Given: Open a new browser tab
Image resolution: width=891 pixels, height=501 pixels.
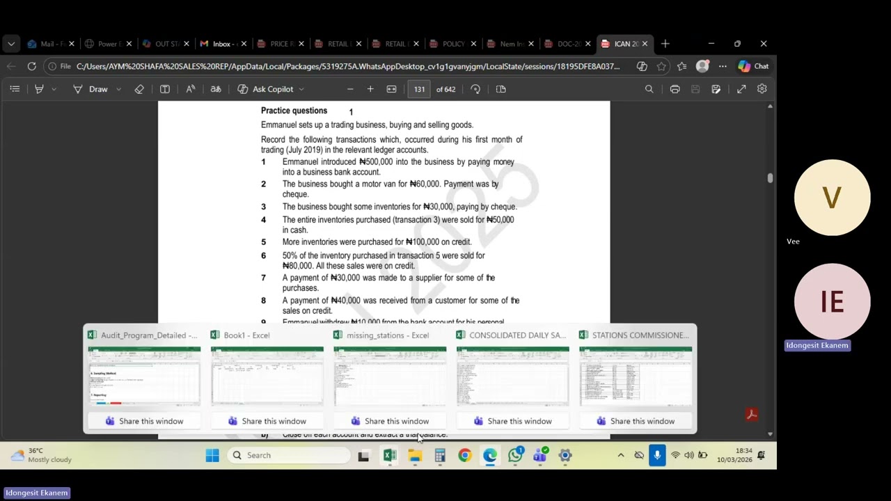Looking at the screenshot, I should [x=665, y=44].
